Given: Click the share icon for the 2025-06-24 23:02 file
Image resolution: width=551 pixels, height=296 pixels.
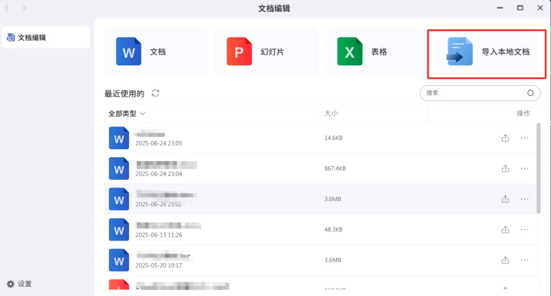Looking at the screenshot, I should 505,199.
